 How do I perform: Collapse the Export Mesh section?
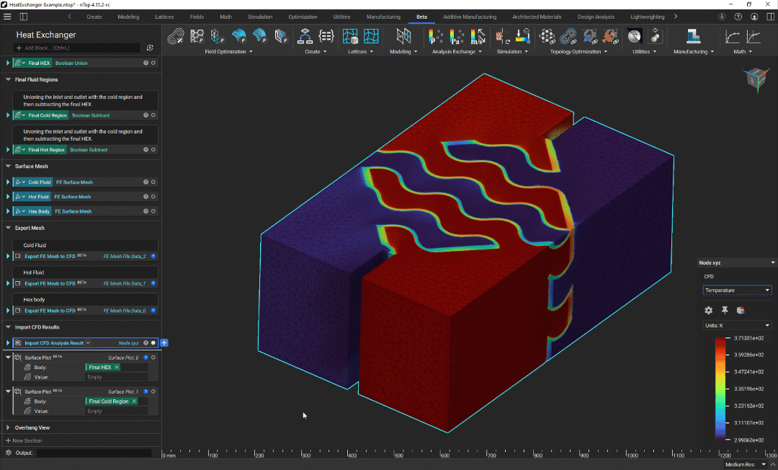pyautogui.click(x=8, y=228)
